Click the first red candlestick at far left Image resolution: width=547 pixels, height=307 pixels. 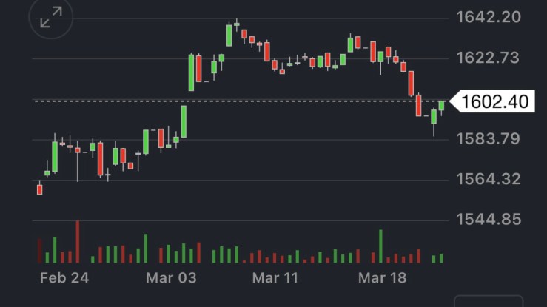(x=40, y=189)
